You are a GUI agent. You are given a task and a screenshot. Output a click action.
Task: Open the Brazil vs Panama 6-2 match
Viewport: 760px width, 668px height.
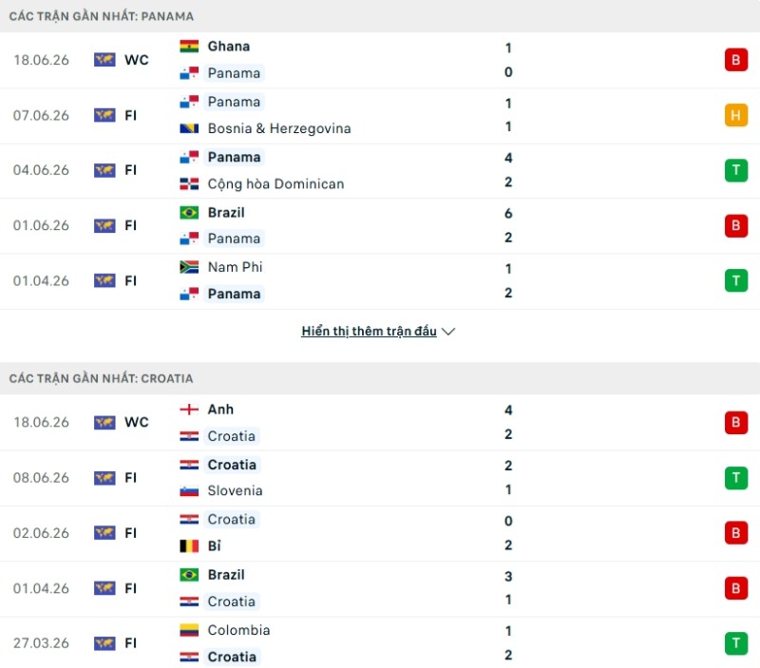coord(380,225)
